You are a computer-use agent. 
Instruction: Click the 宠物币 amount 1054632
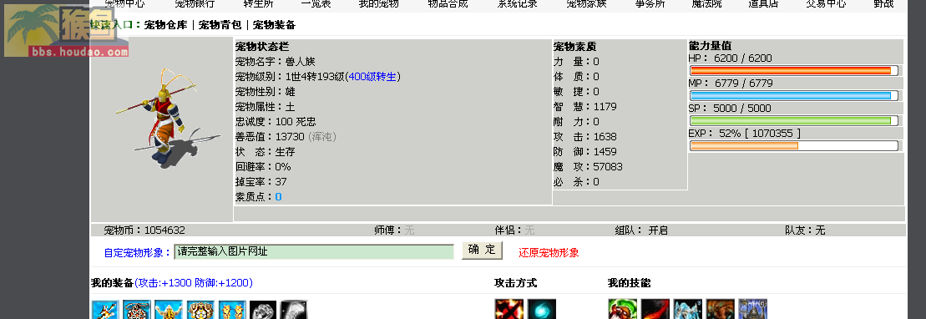164,230
